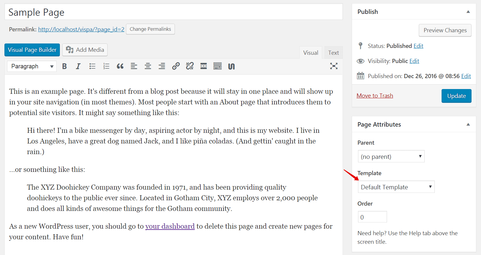Apply italic formatting

(78, 66)
